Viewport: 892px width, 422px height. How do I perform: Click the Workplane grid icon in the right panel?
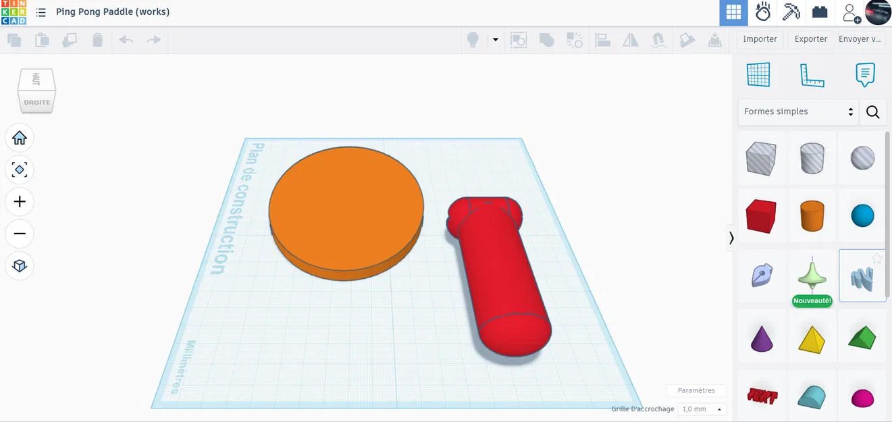click(758, 74)
